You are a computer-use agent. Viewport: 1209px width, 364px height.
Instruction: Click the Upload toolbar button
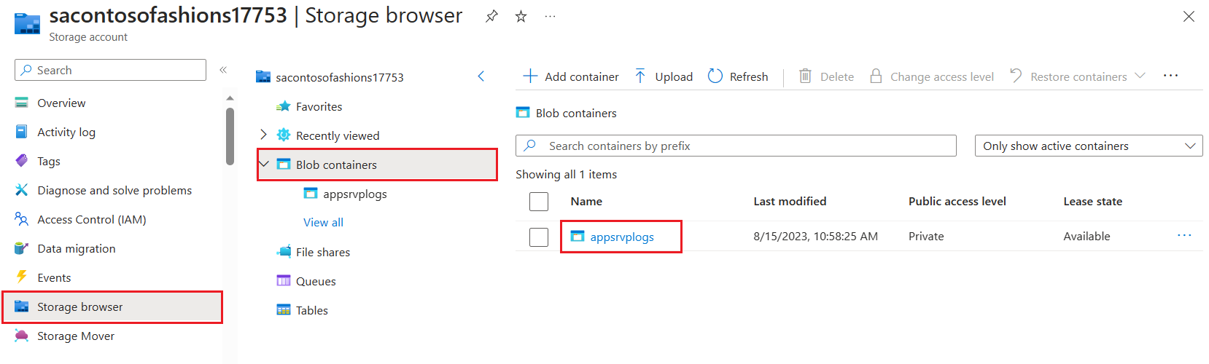(664, 76)
